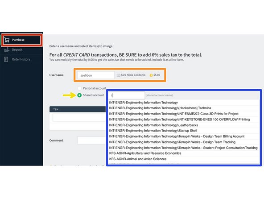Screen dimensions: 264x198
Task: Click the Purchase shopping cart icon
Action: [x=7, y=40]
